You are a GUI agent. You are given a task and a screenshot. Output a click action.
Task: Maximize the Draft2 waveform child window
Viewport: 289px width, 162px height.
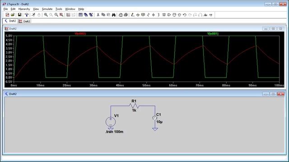273,29
